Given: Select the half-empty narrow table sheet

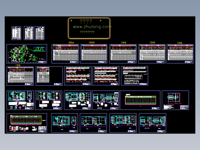Looking at the screenshot, I should pyautogui.click(x=49, y=76).
